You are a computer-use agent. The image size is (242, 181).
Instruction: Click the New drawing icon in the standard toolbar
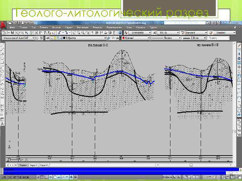4,33
